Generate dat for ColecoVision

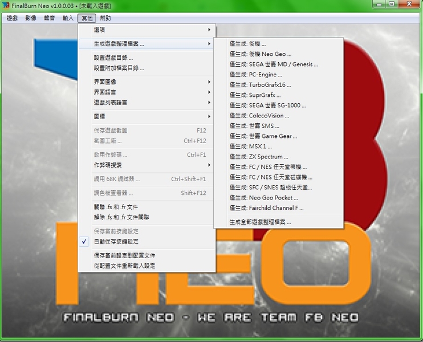coord(278,116)
